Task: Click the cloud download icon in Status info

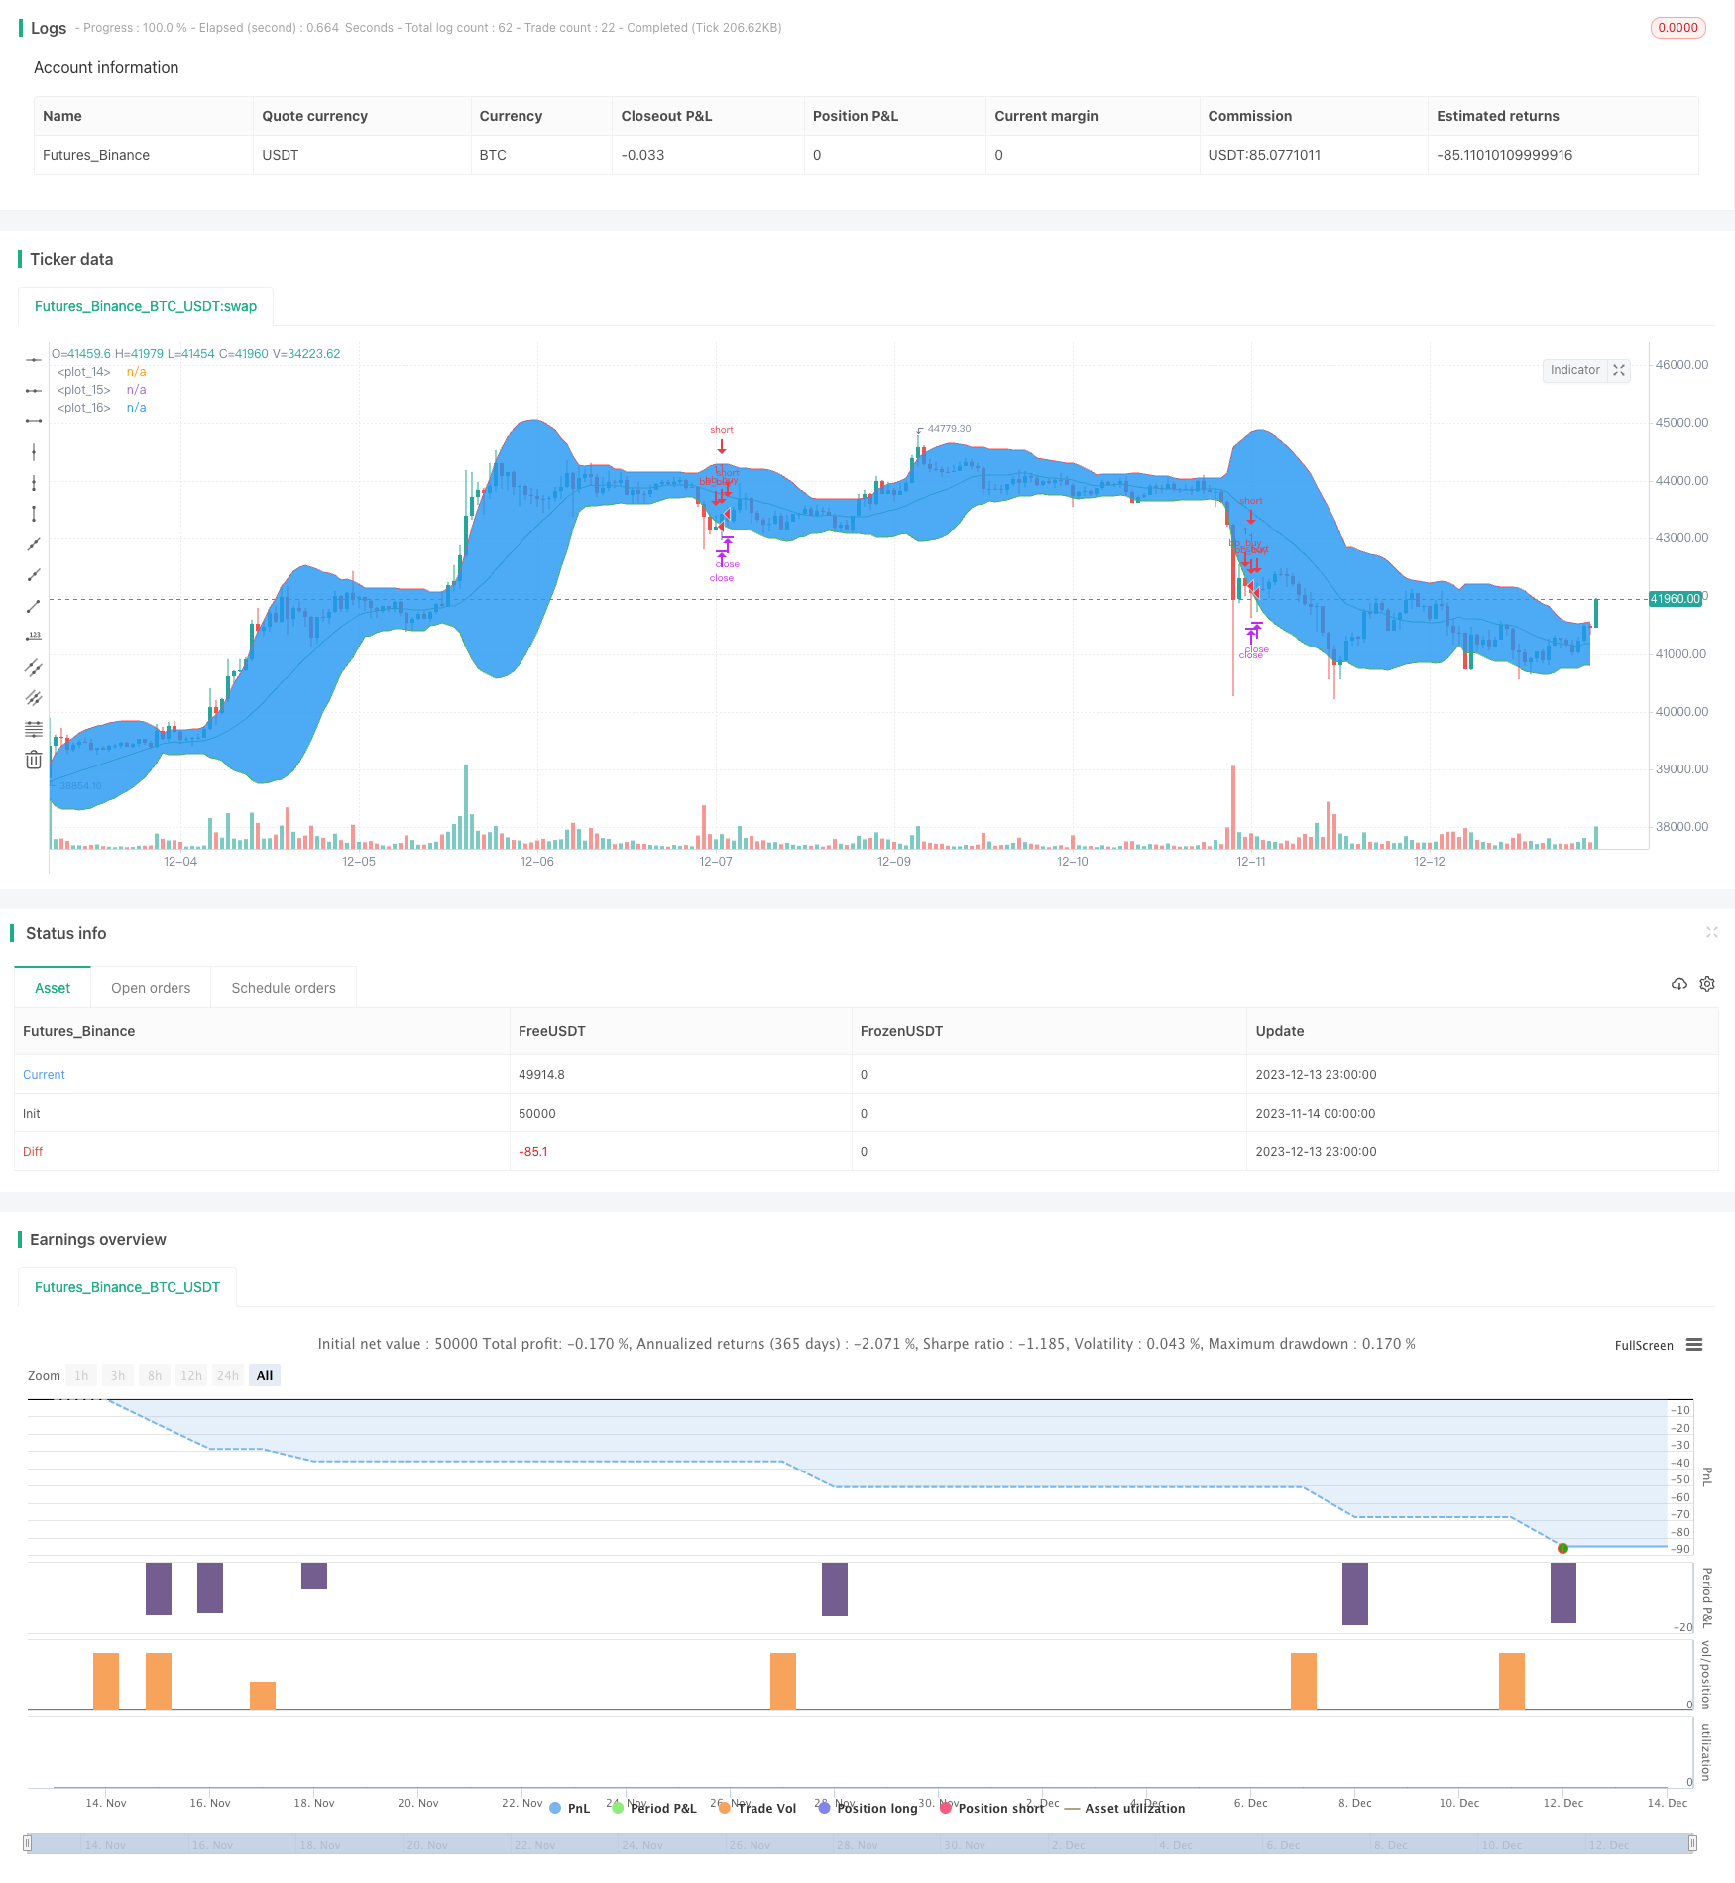Action: pos(1678,984)
